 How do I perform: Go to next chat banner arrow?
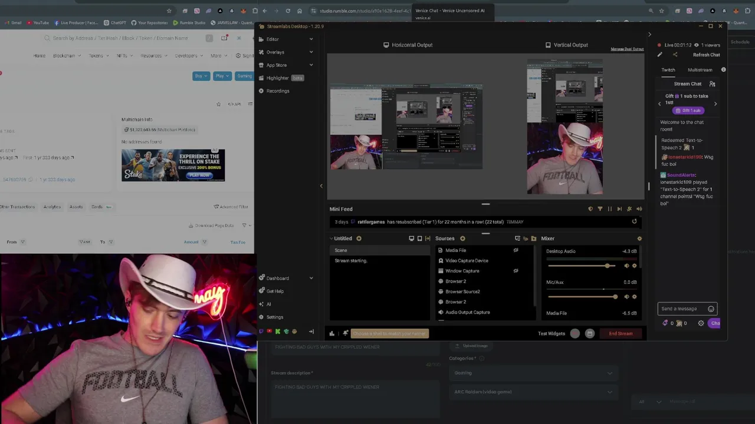tap(715, 104)
